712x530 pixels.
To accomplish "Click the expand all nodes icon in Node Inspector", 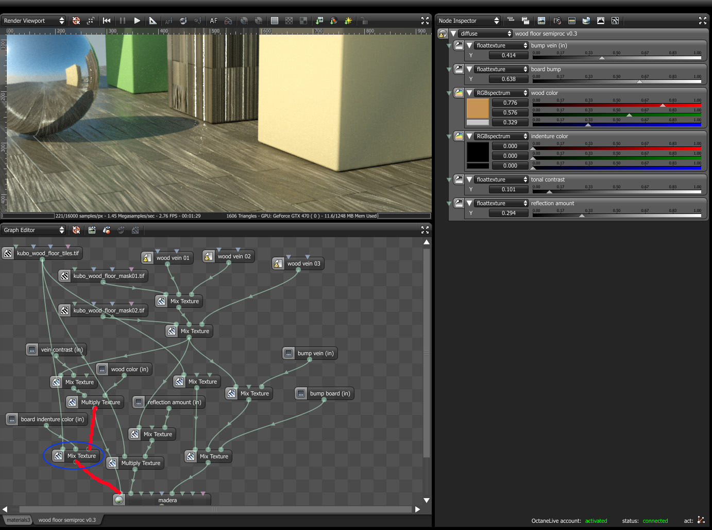I will [x=511, y=21].
